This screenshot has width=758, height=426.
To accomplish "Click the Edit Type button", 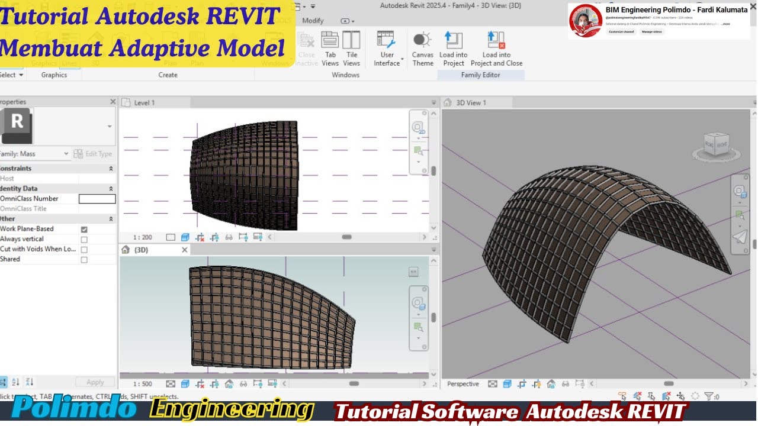I will 93,154.
